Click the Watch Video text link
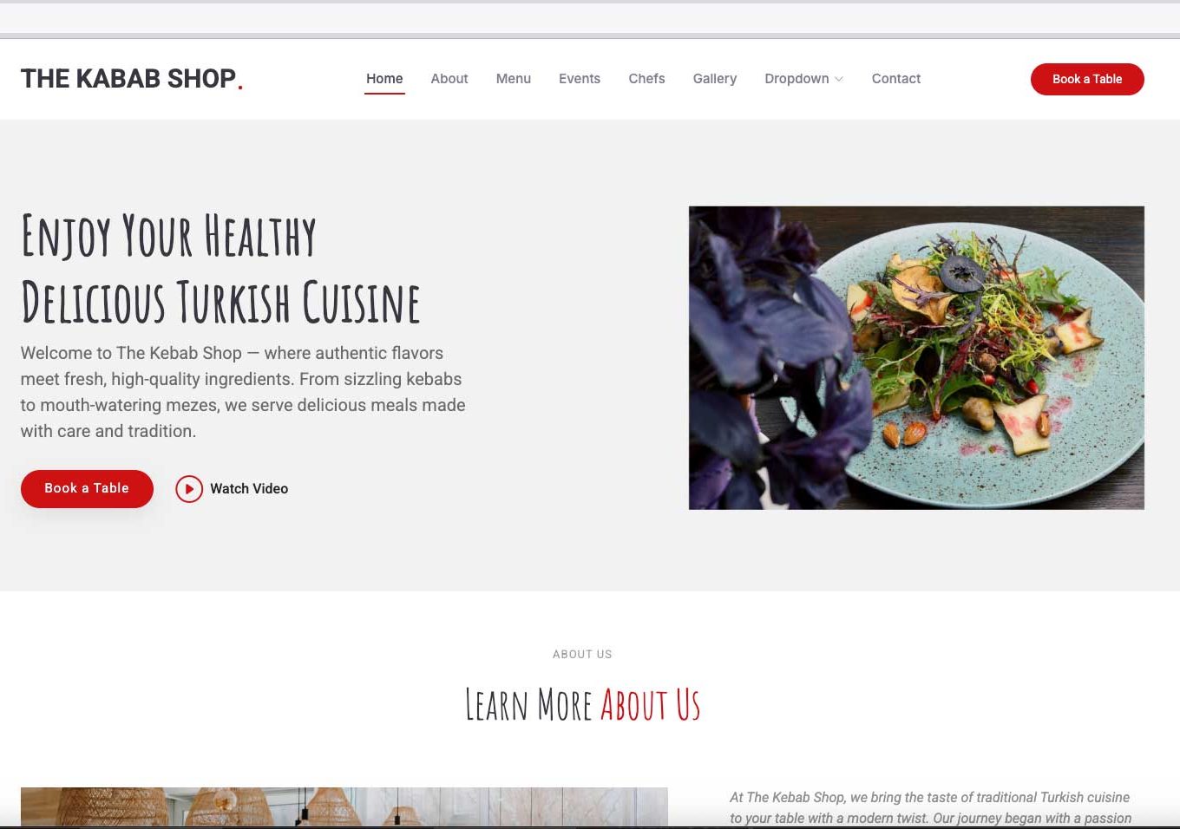This screenshot has width=1180, height=829. [x=249, y=489]
